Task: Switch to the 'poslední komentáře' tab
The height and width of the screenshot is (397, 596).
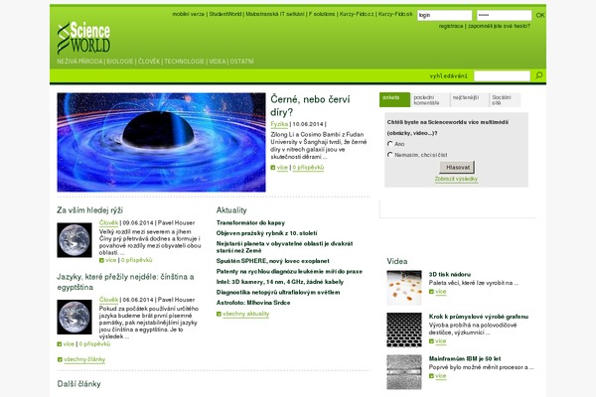Action: (430, 100)
